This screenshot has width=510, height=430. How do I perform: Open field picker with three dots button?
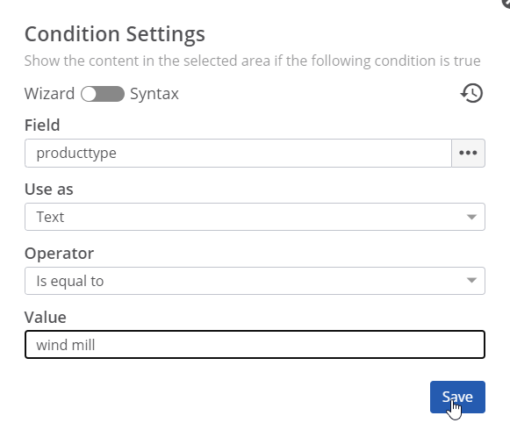tap(468, 153)
